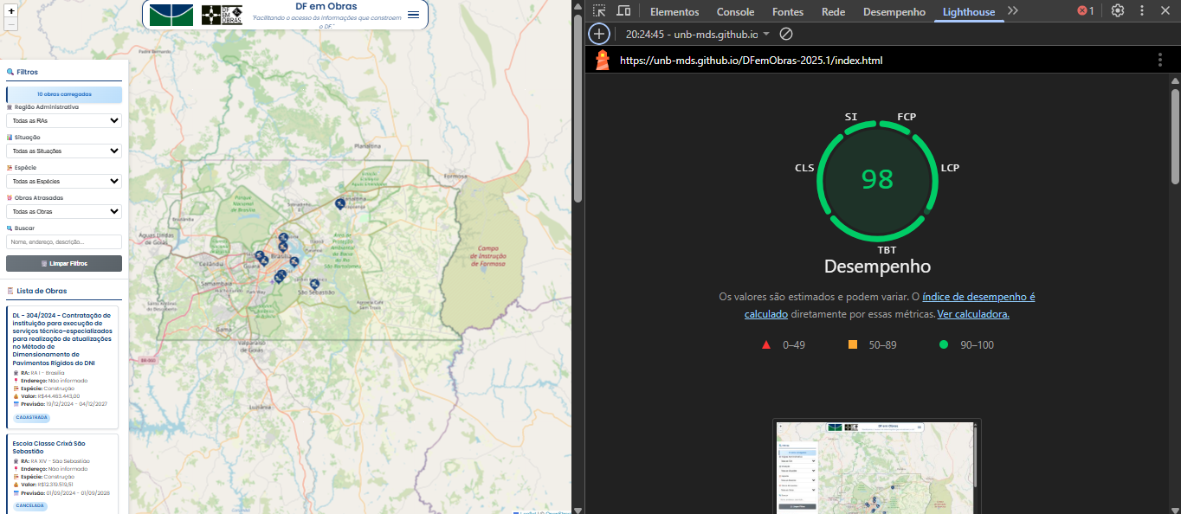Open the Ver calculadora link

[973, 314]
